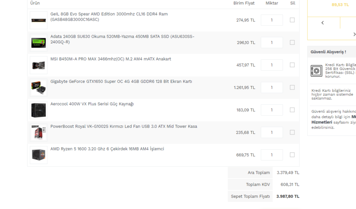Click quantity field for Adata SSD

272,43
